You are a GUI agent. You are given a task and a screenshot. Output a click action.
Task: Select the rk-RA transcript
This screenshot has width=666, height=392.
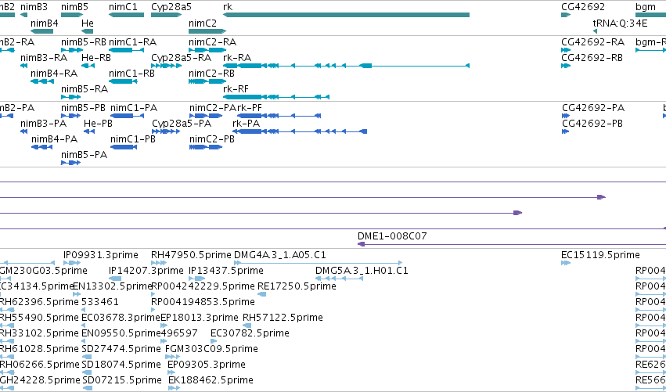pyautogui.click(x=346, y=66)
